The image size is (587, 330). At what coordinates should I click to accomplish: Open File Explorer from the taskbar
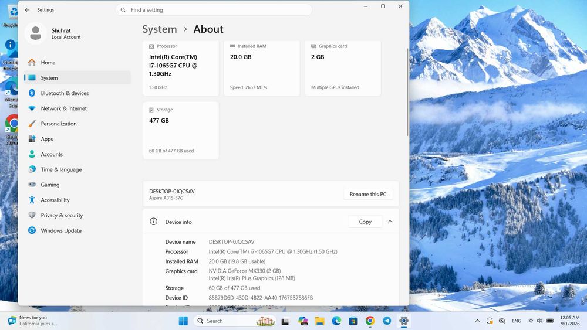319,321
